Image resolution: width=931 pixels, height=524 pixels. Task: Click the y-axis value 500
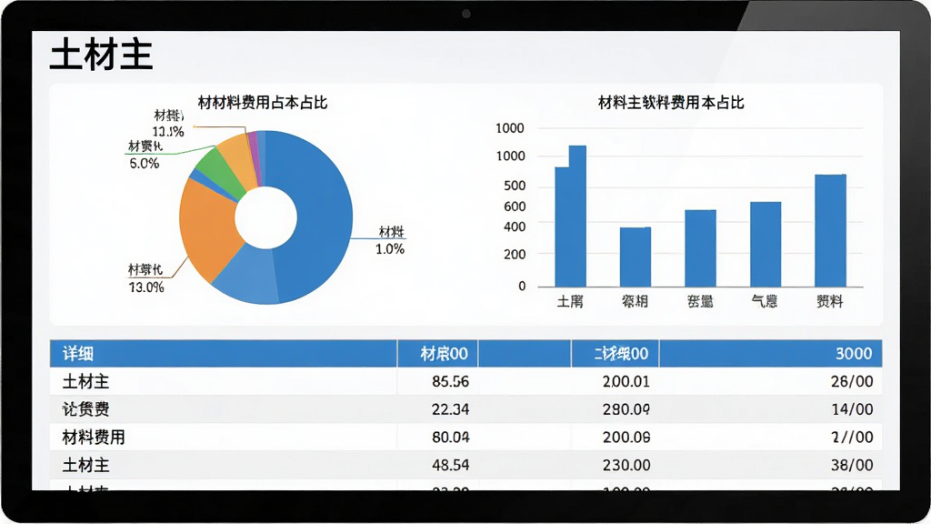[x=515, y=186]
